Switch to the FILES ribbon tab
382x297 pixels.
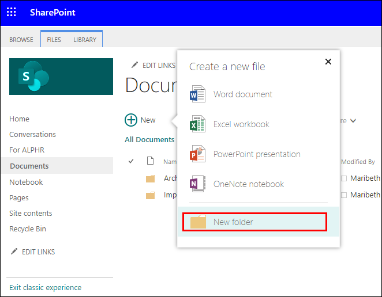click(54, 40)
